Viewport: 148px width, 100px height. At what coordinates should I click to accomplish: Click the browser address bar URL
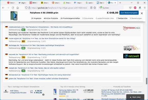tap(59, 8)
